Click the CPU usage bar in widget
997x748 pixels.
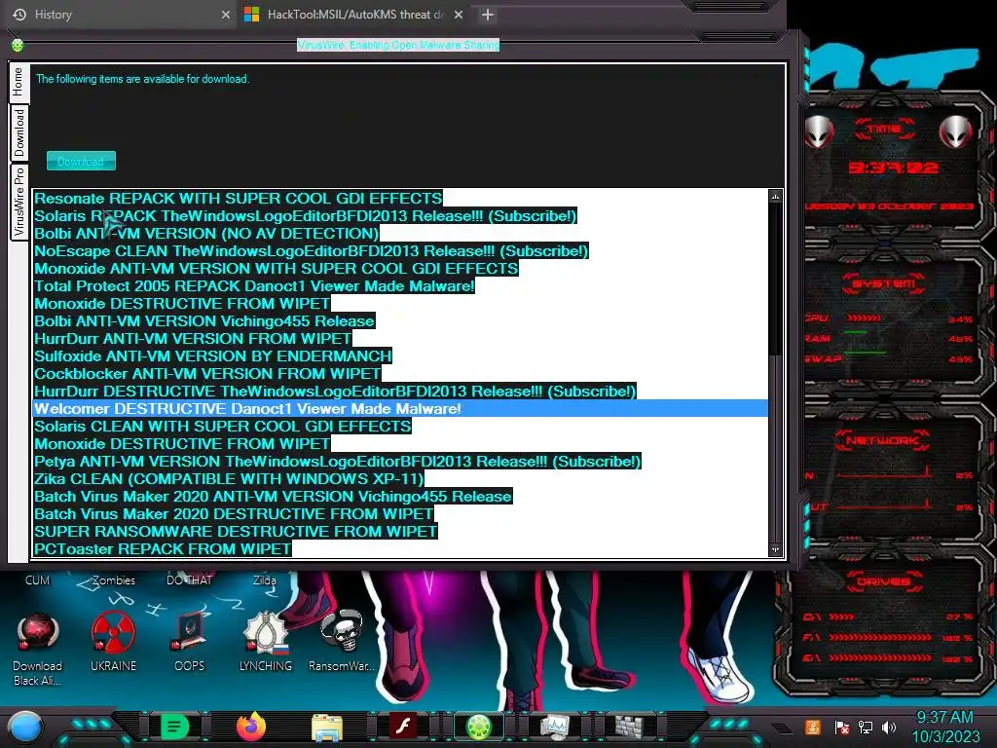click(x=864, y=318)
